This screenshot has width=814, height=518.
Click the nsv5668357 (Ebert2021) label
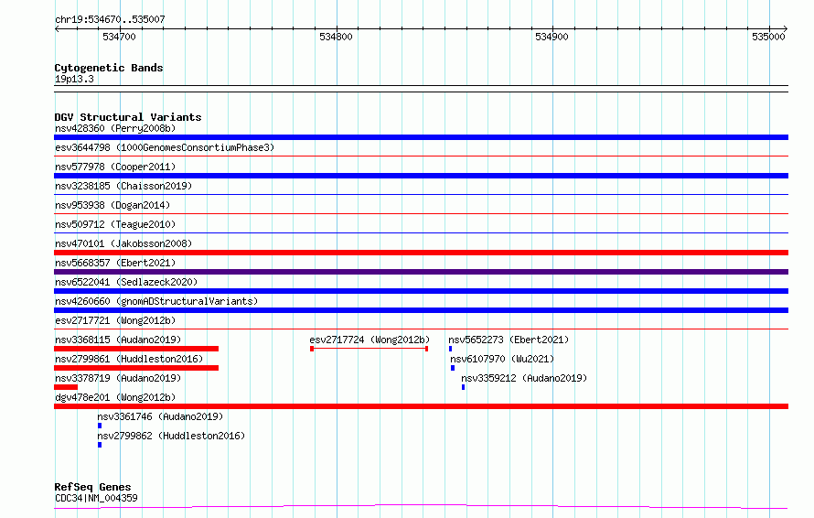(x=115, y=263)
